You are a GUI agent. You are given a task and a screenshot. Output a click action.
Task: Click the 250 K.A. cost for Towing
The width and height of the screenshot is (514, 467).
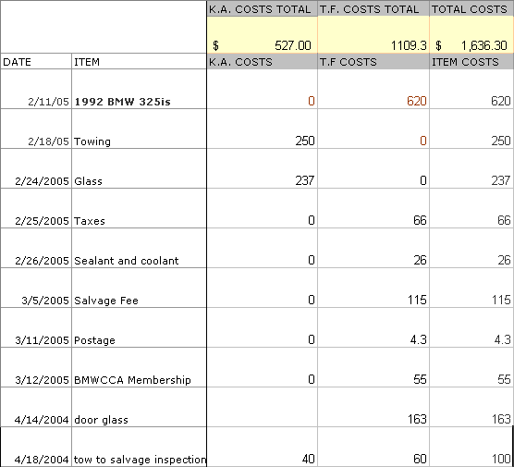263,129
